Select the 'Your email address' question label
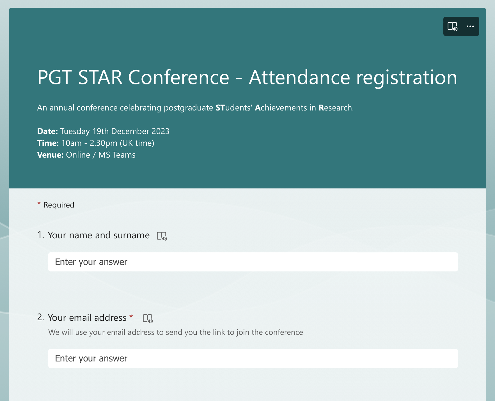495x401 pixels. 87,318
